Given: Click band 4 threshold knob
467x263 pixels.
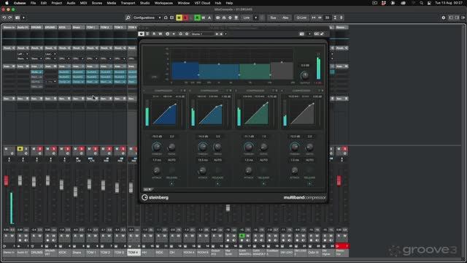Looking at the screenshot, I should pyautogui.click(x=295, y=147).
